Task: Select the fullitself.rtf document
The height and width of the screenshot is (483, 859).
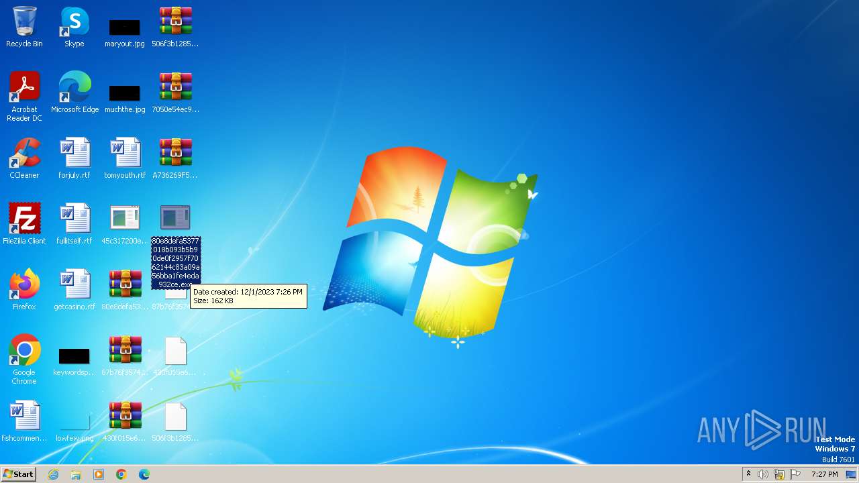Action: [74, 224]
